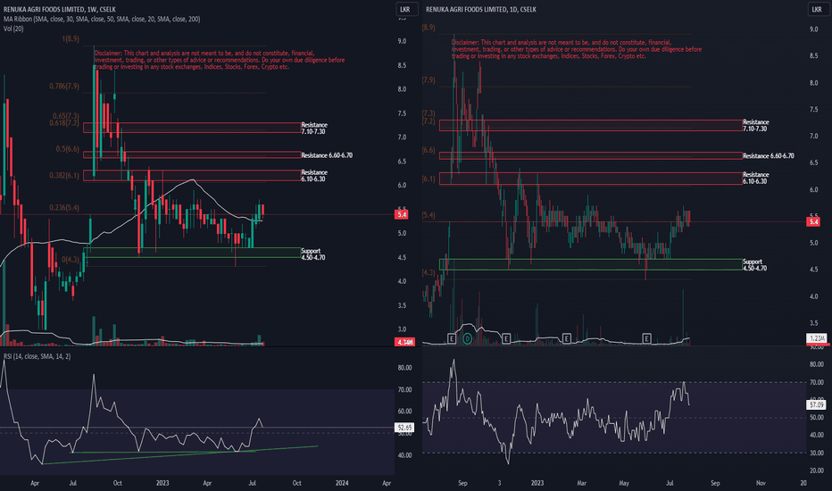Click the red 5.4 price label on daily chart

(x=813, y=221)
